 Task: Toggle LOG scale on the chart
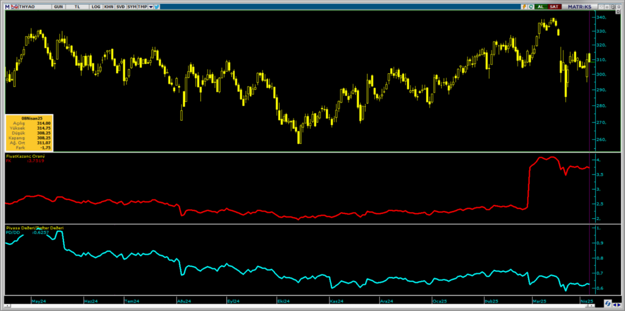point(96,6)
